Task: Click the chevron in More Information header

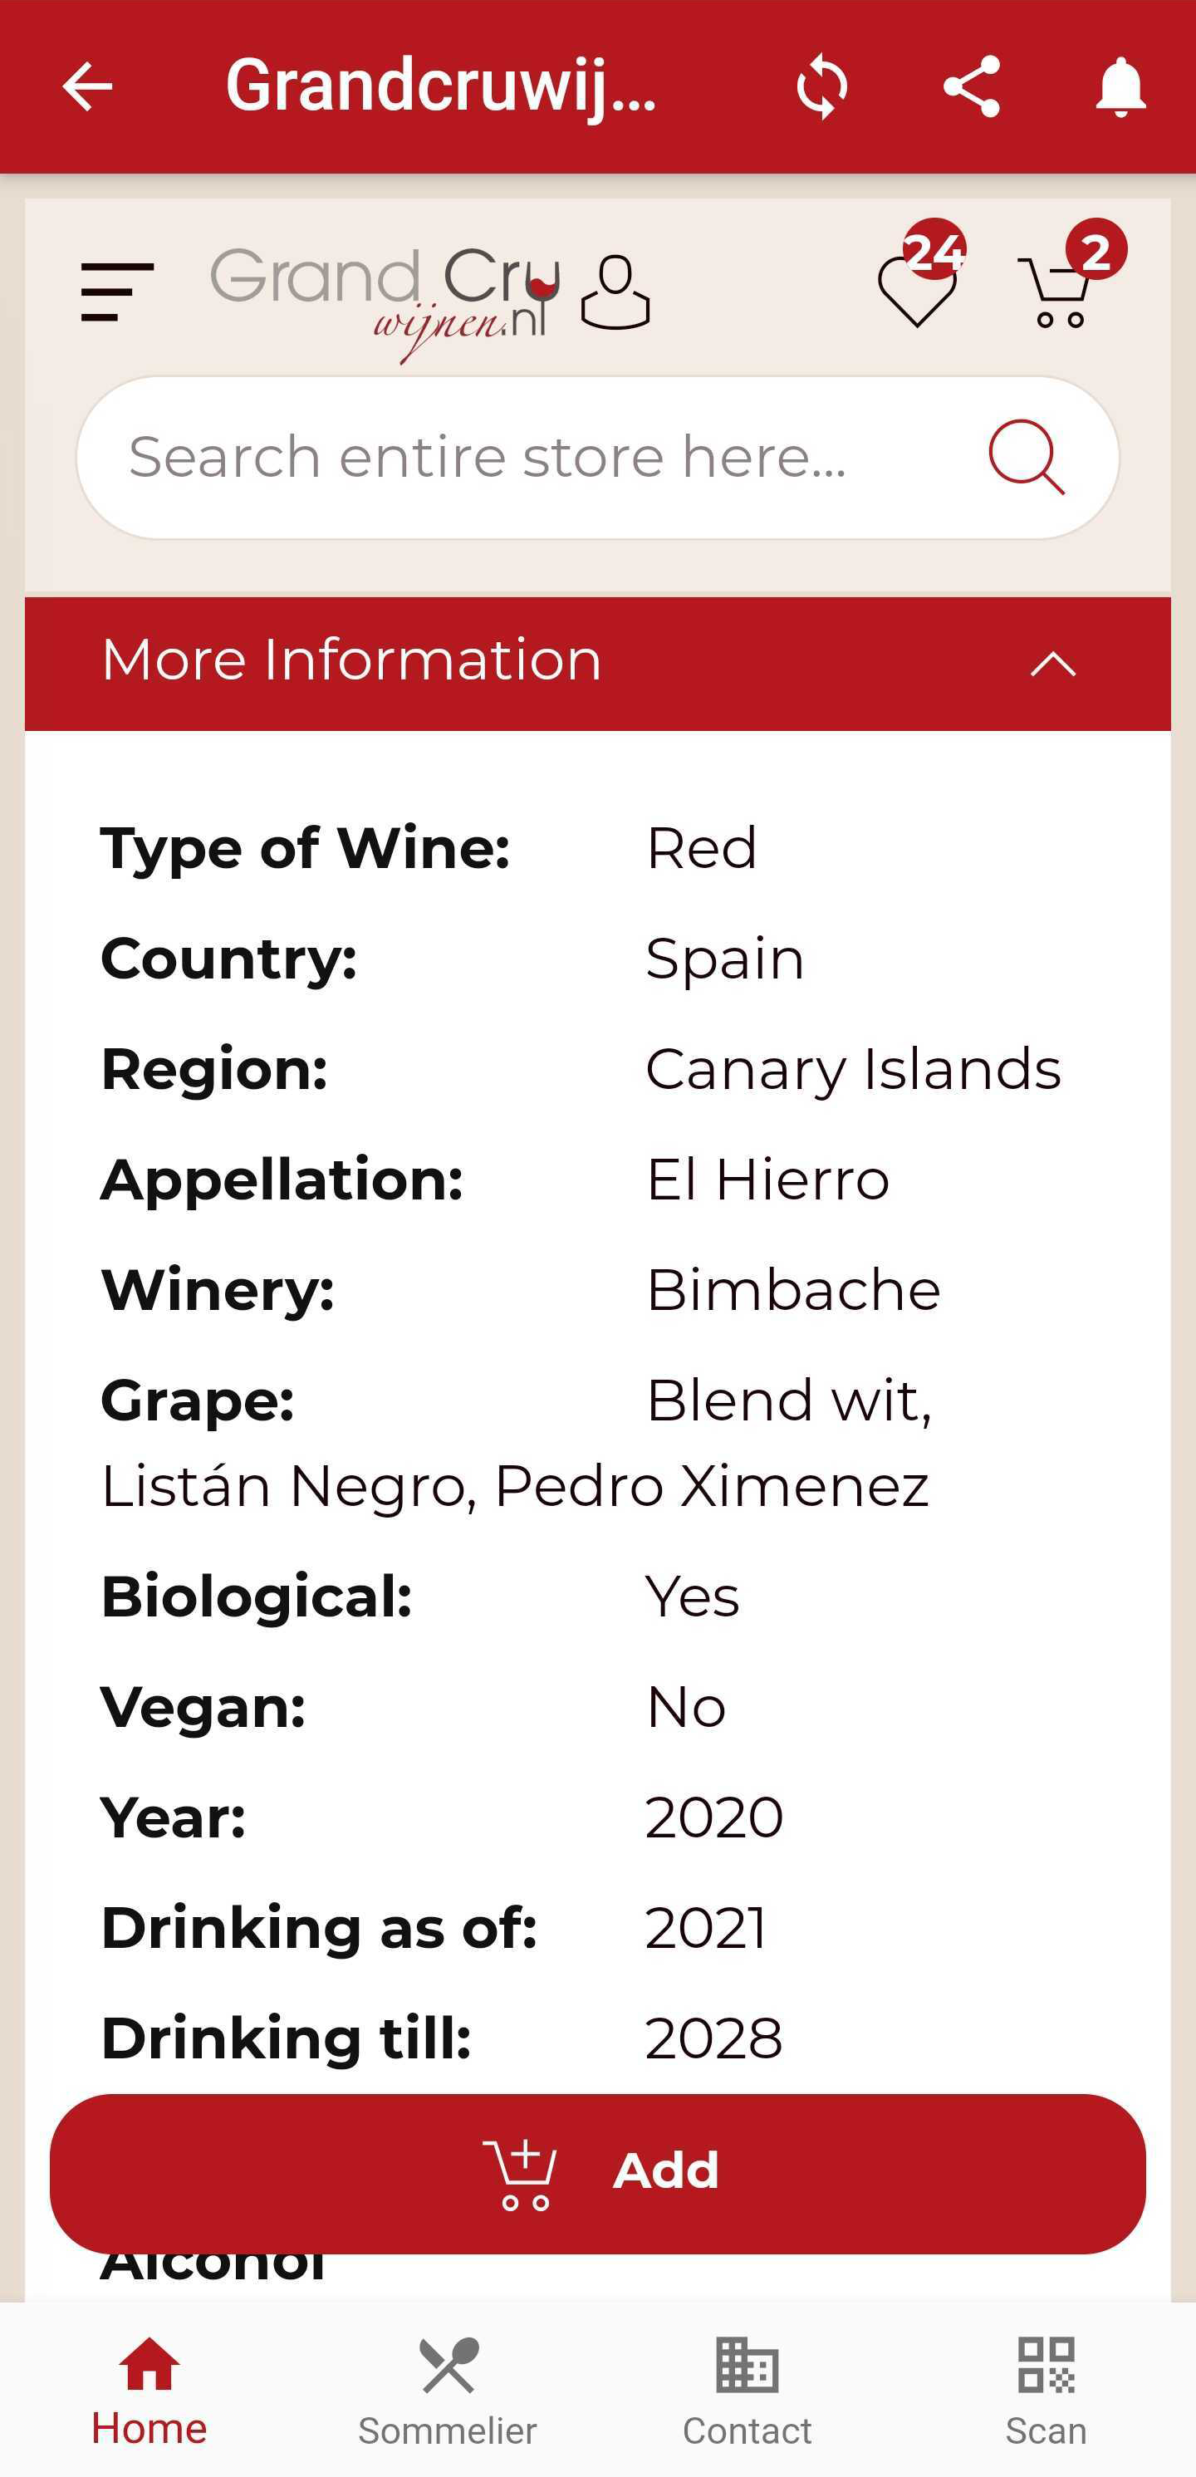Action: tap(1053, 664)
